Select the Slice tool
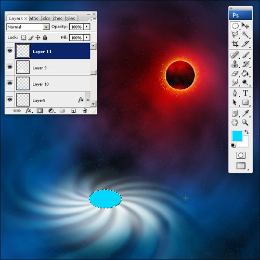The image size is (260, 260). tap(245, 44)
